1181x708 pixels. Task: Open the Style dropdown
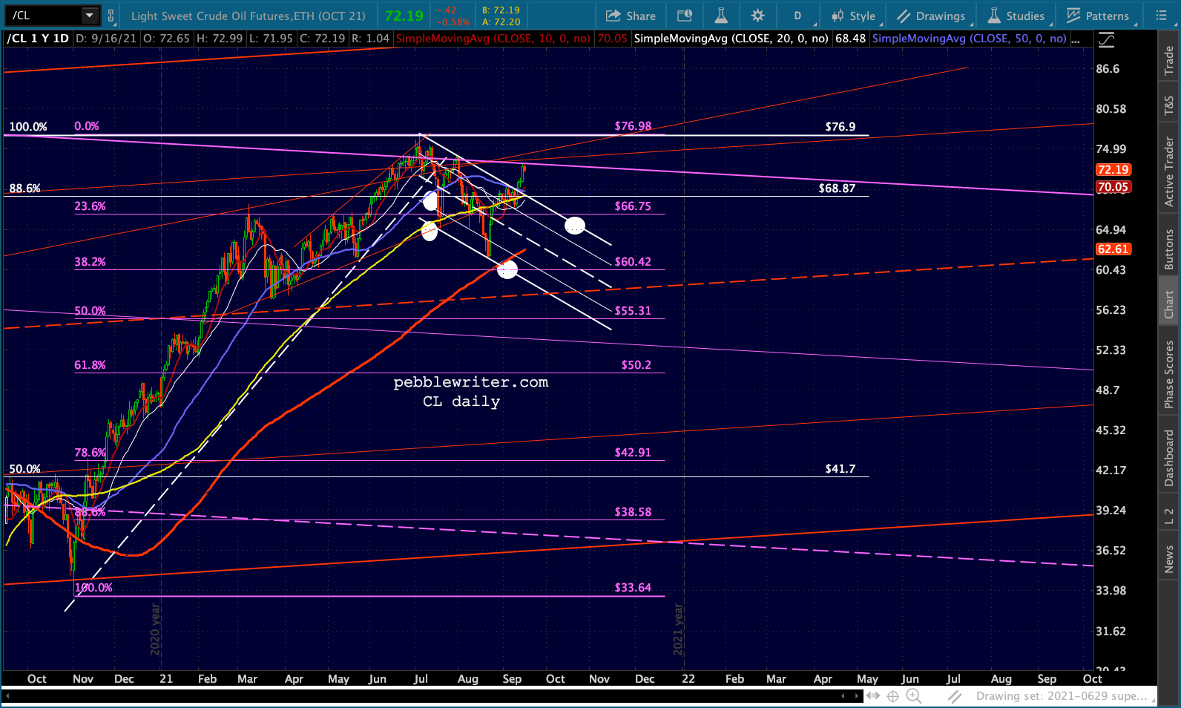click(854, 16)
